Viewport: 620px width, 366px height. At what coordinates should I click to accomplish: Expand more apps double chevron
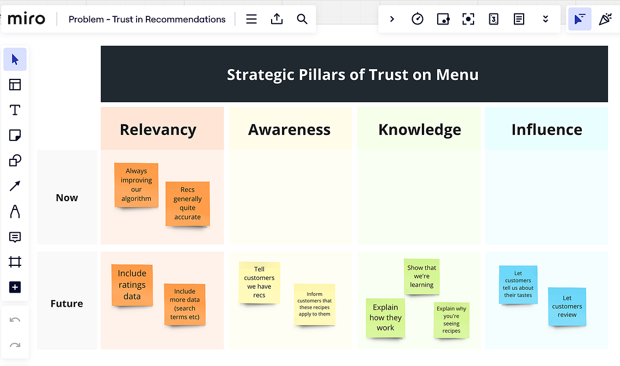pos(545,19)
